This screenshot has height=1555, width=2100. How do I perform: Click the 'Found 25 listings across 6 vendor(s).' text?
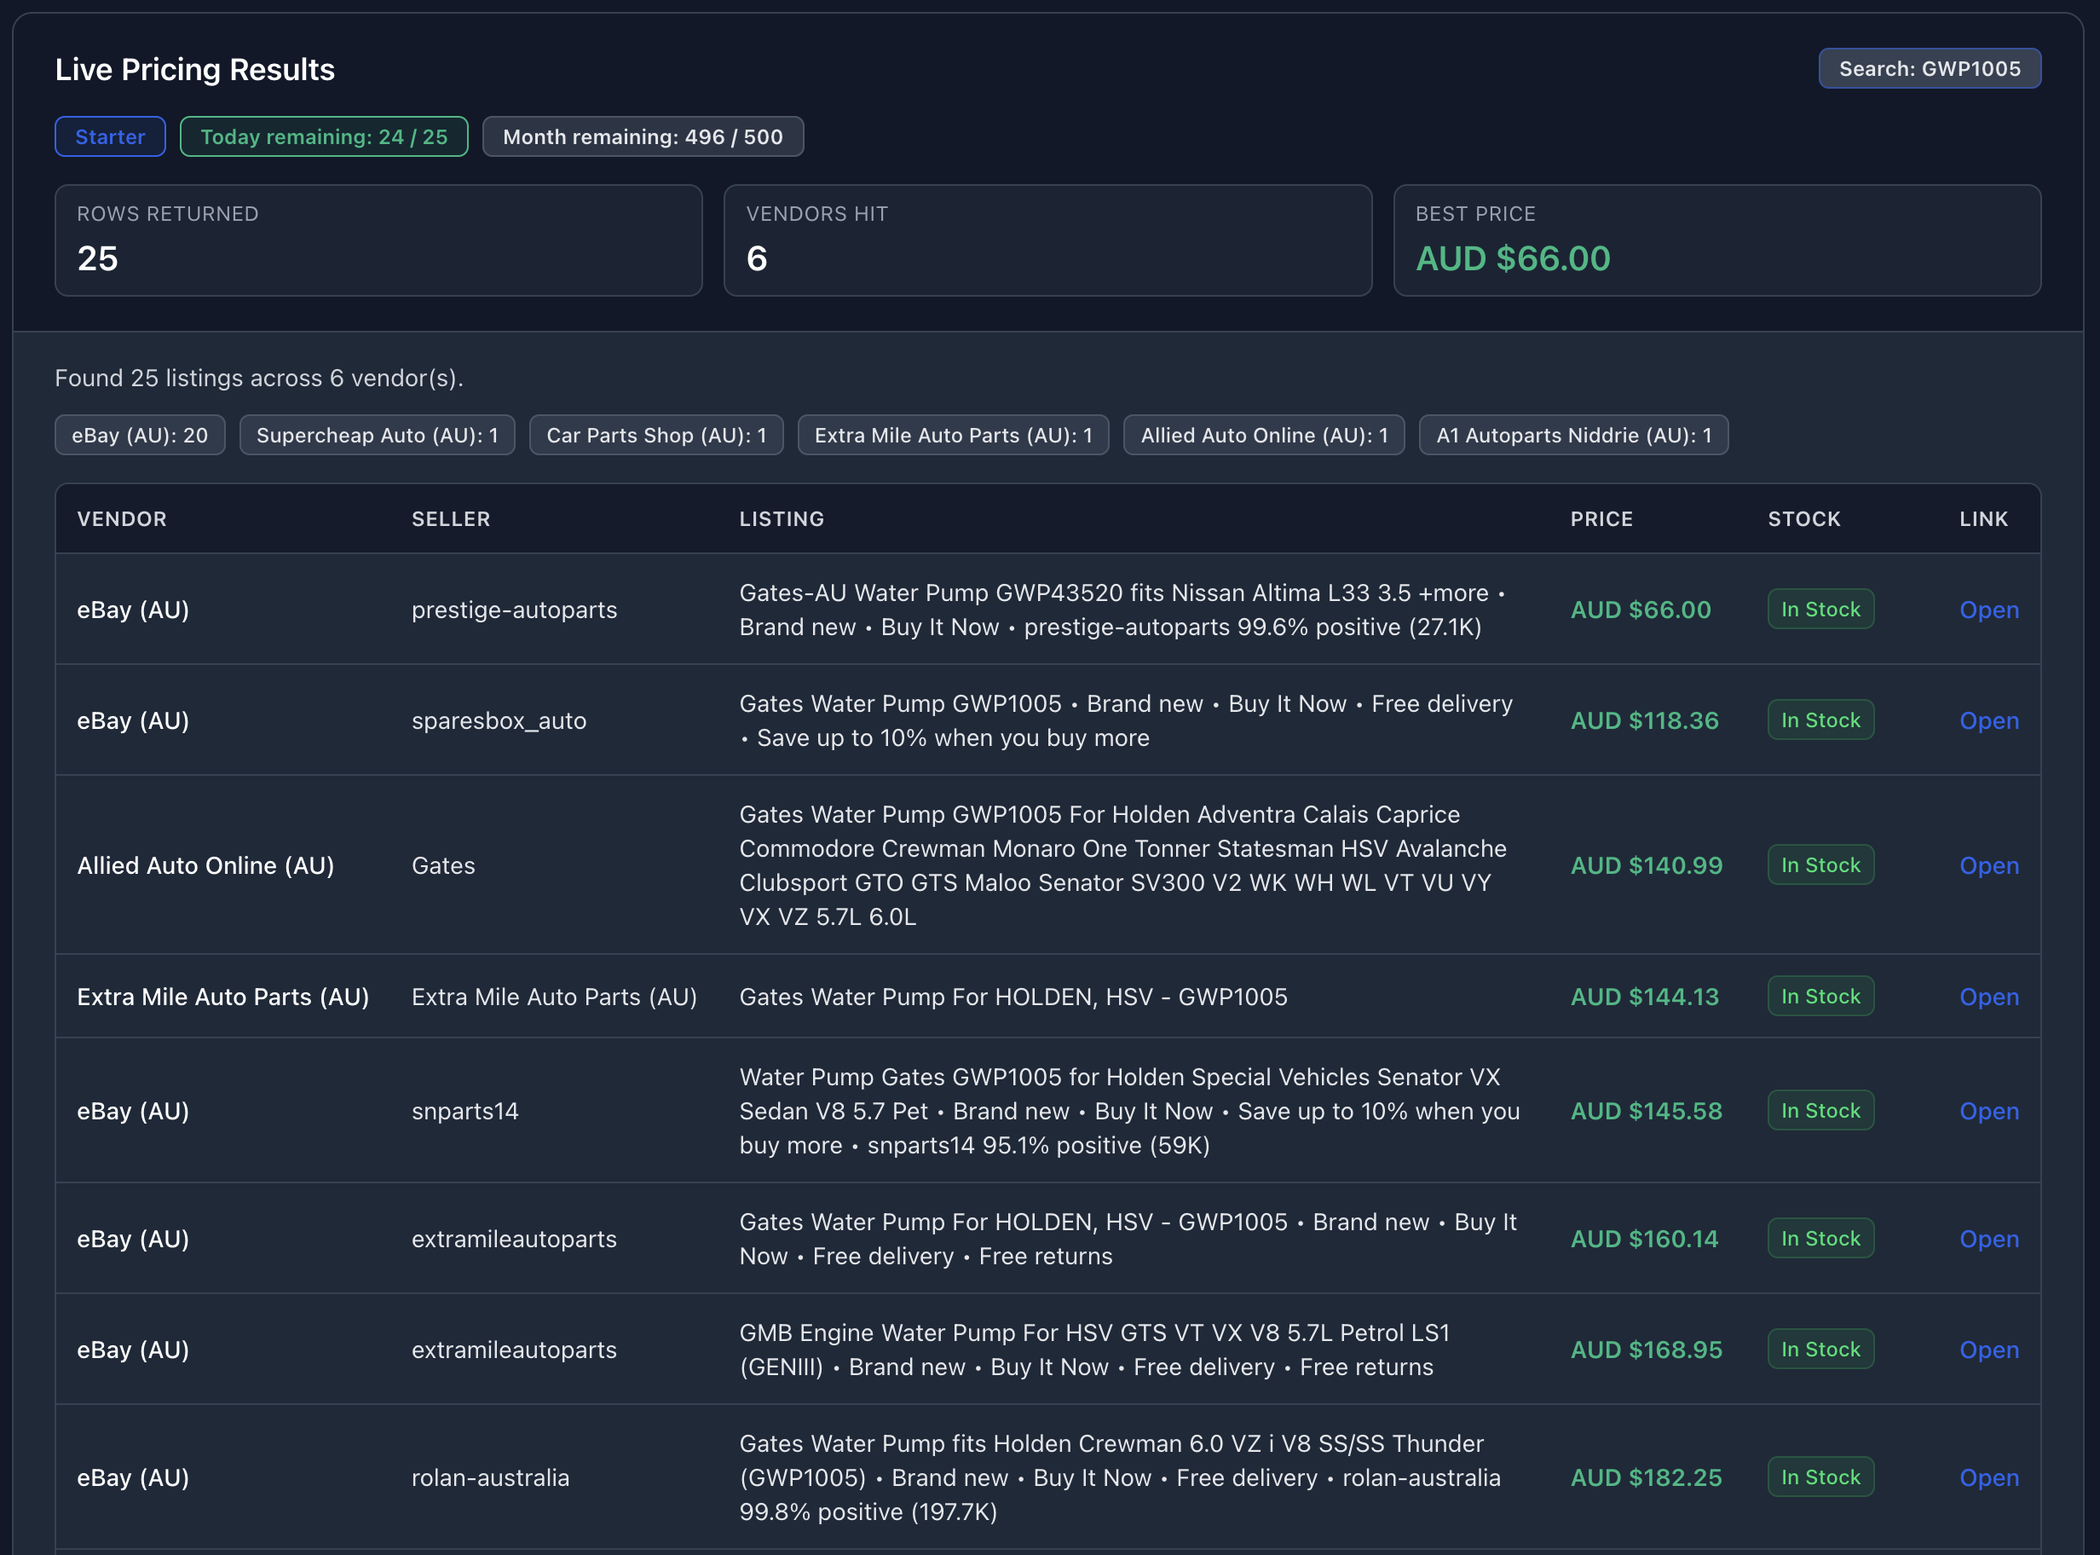click(x=259, y=379)
